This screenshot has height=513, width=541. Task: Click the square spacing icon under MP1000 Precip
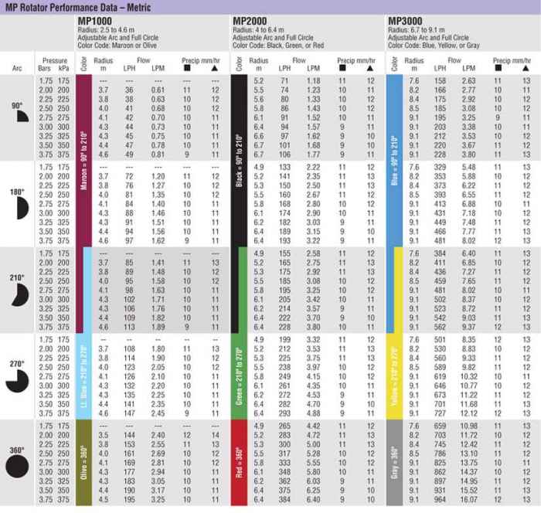tap(186, 68)
